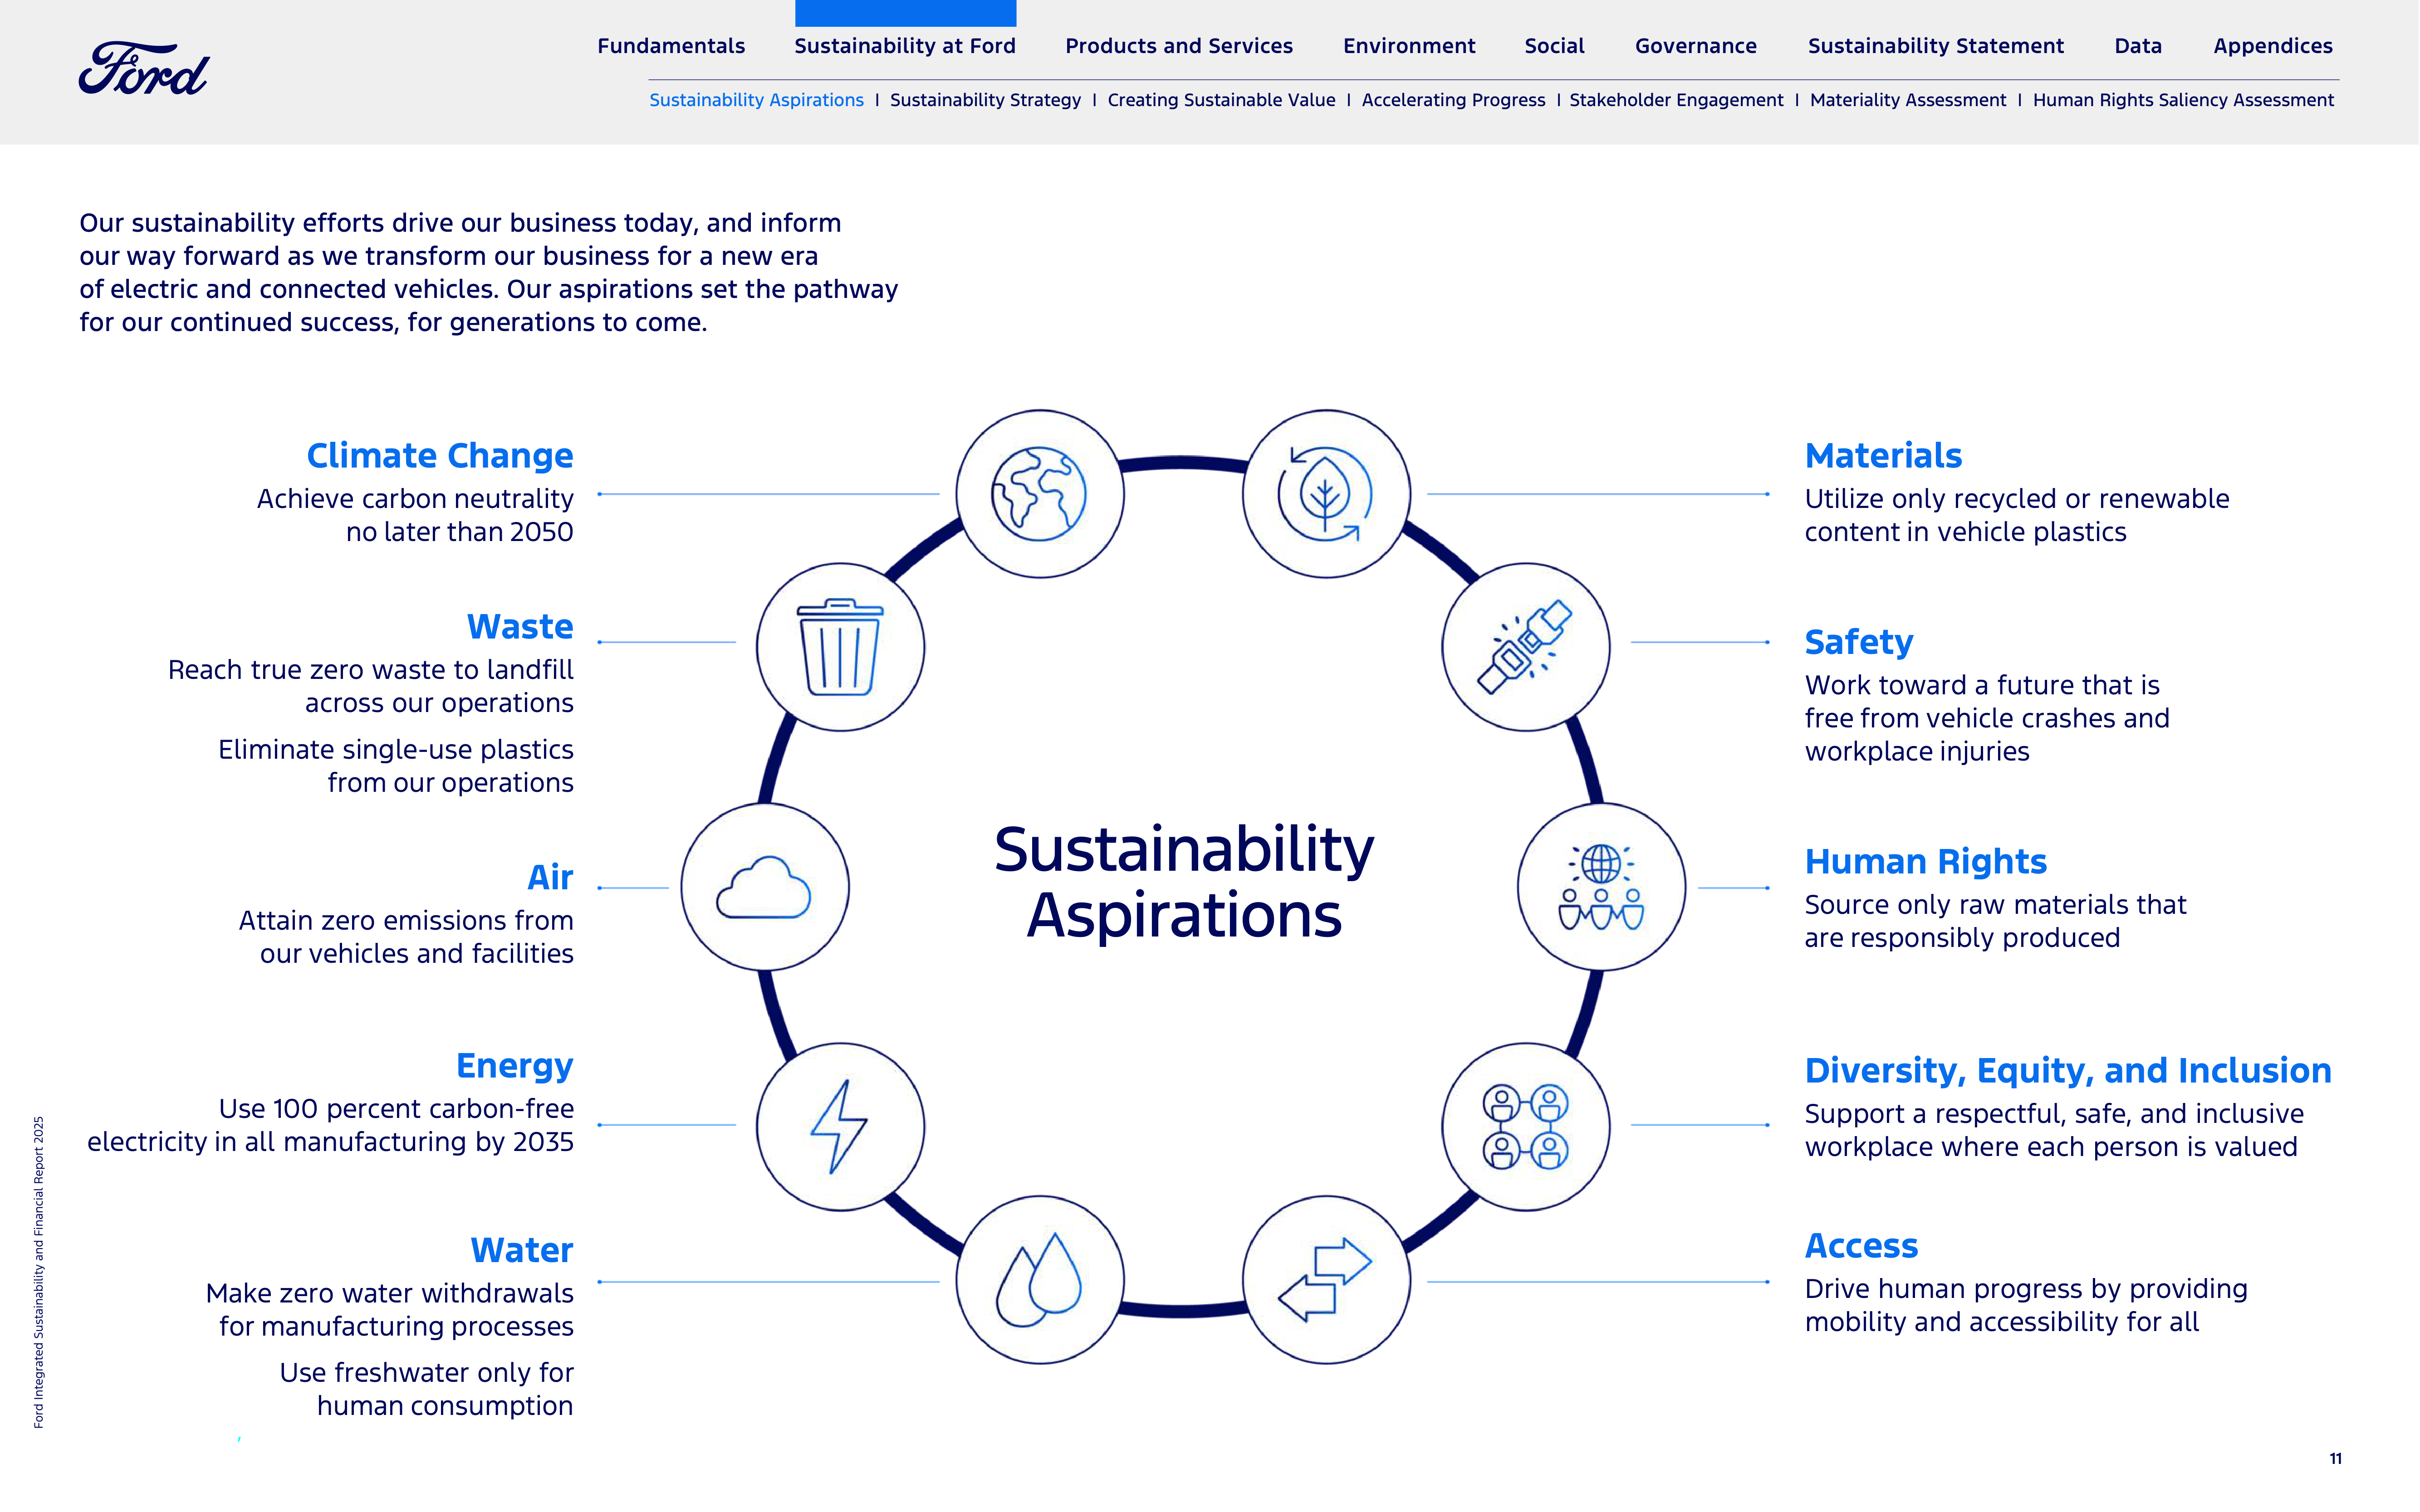Viewport: 2420px width, 1512px height.
Task: Click the vertical report title text
Action: (x=39, y=1272)
